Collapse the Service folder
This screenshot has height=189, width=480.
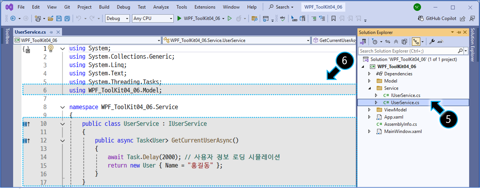coord(369,88)
